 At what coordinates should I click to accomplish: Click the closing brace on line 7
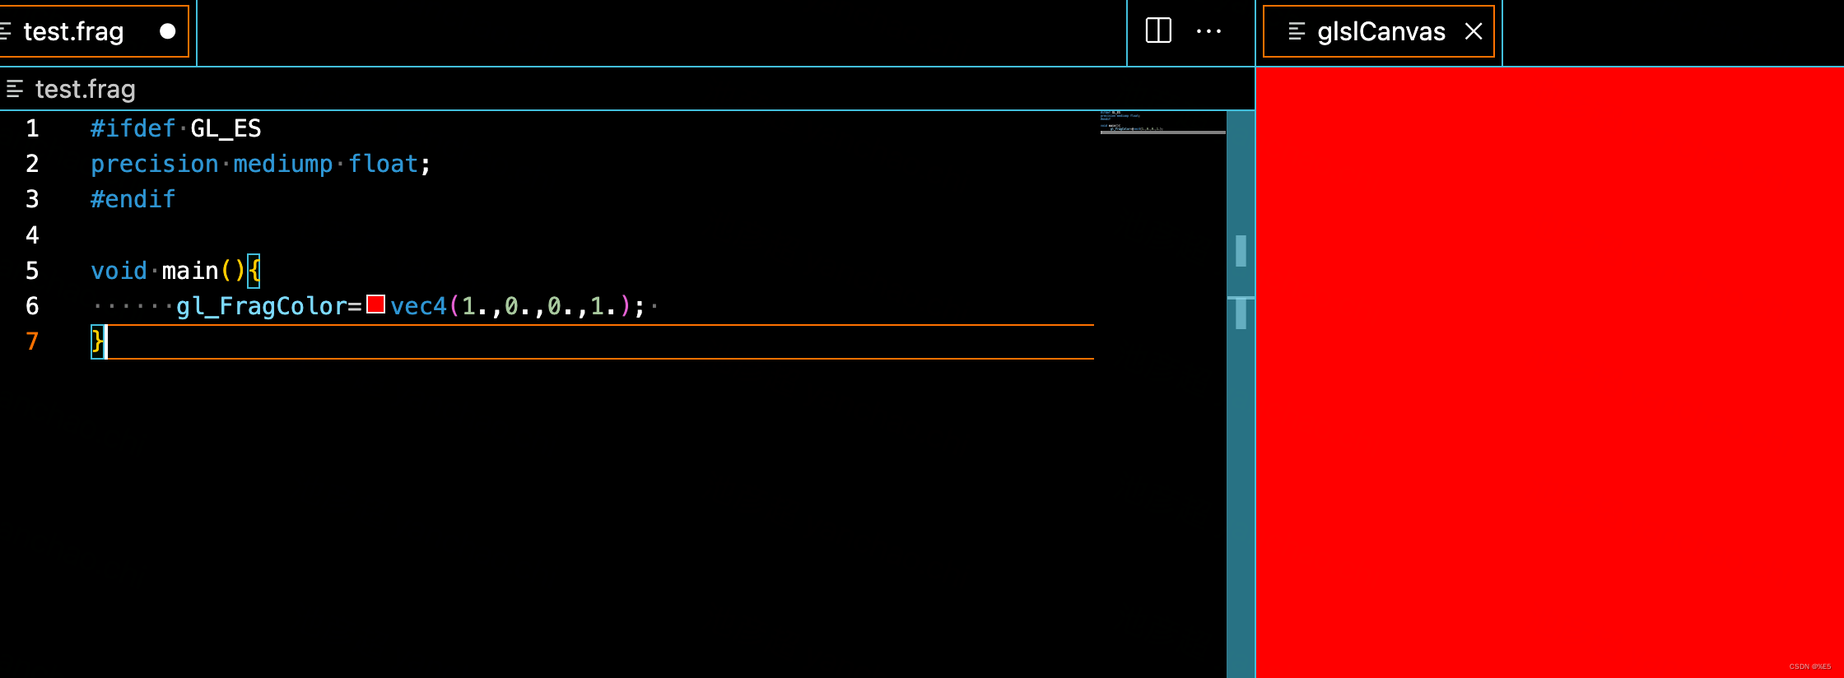pyautogui.click(x=97, y=341)
